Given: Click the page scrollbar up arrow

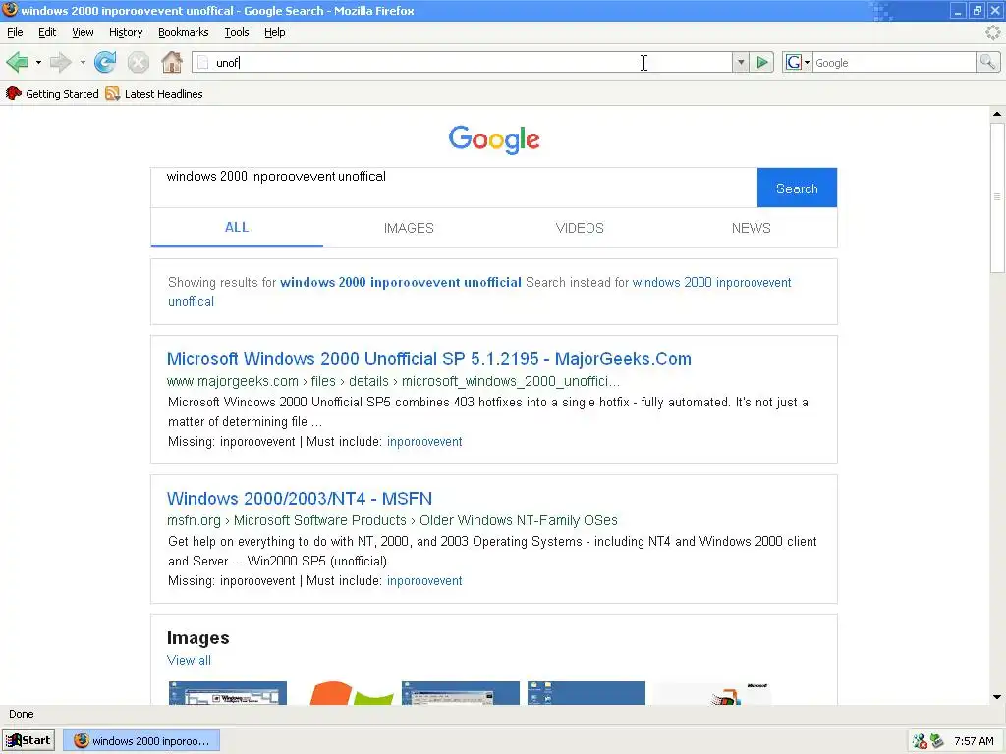Looking at the screenshot, I should point(997,114).
